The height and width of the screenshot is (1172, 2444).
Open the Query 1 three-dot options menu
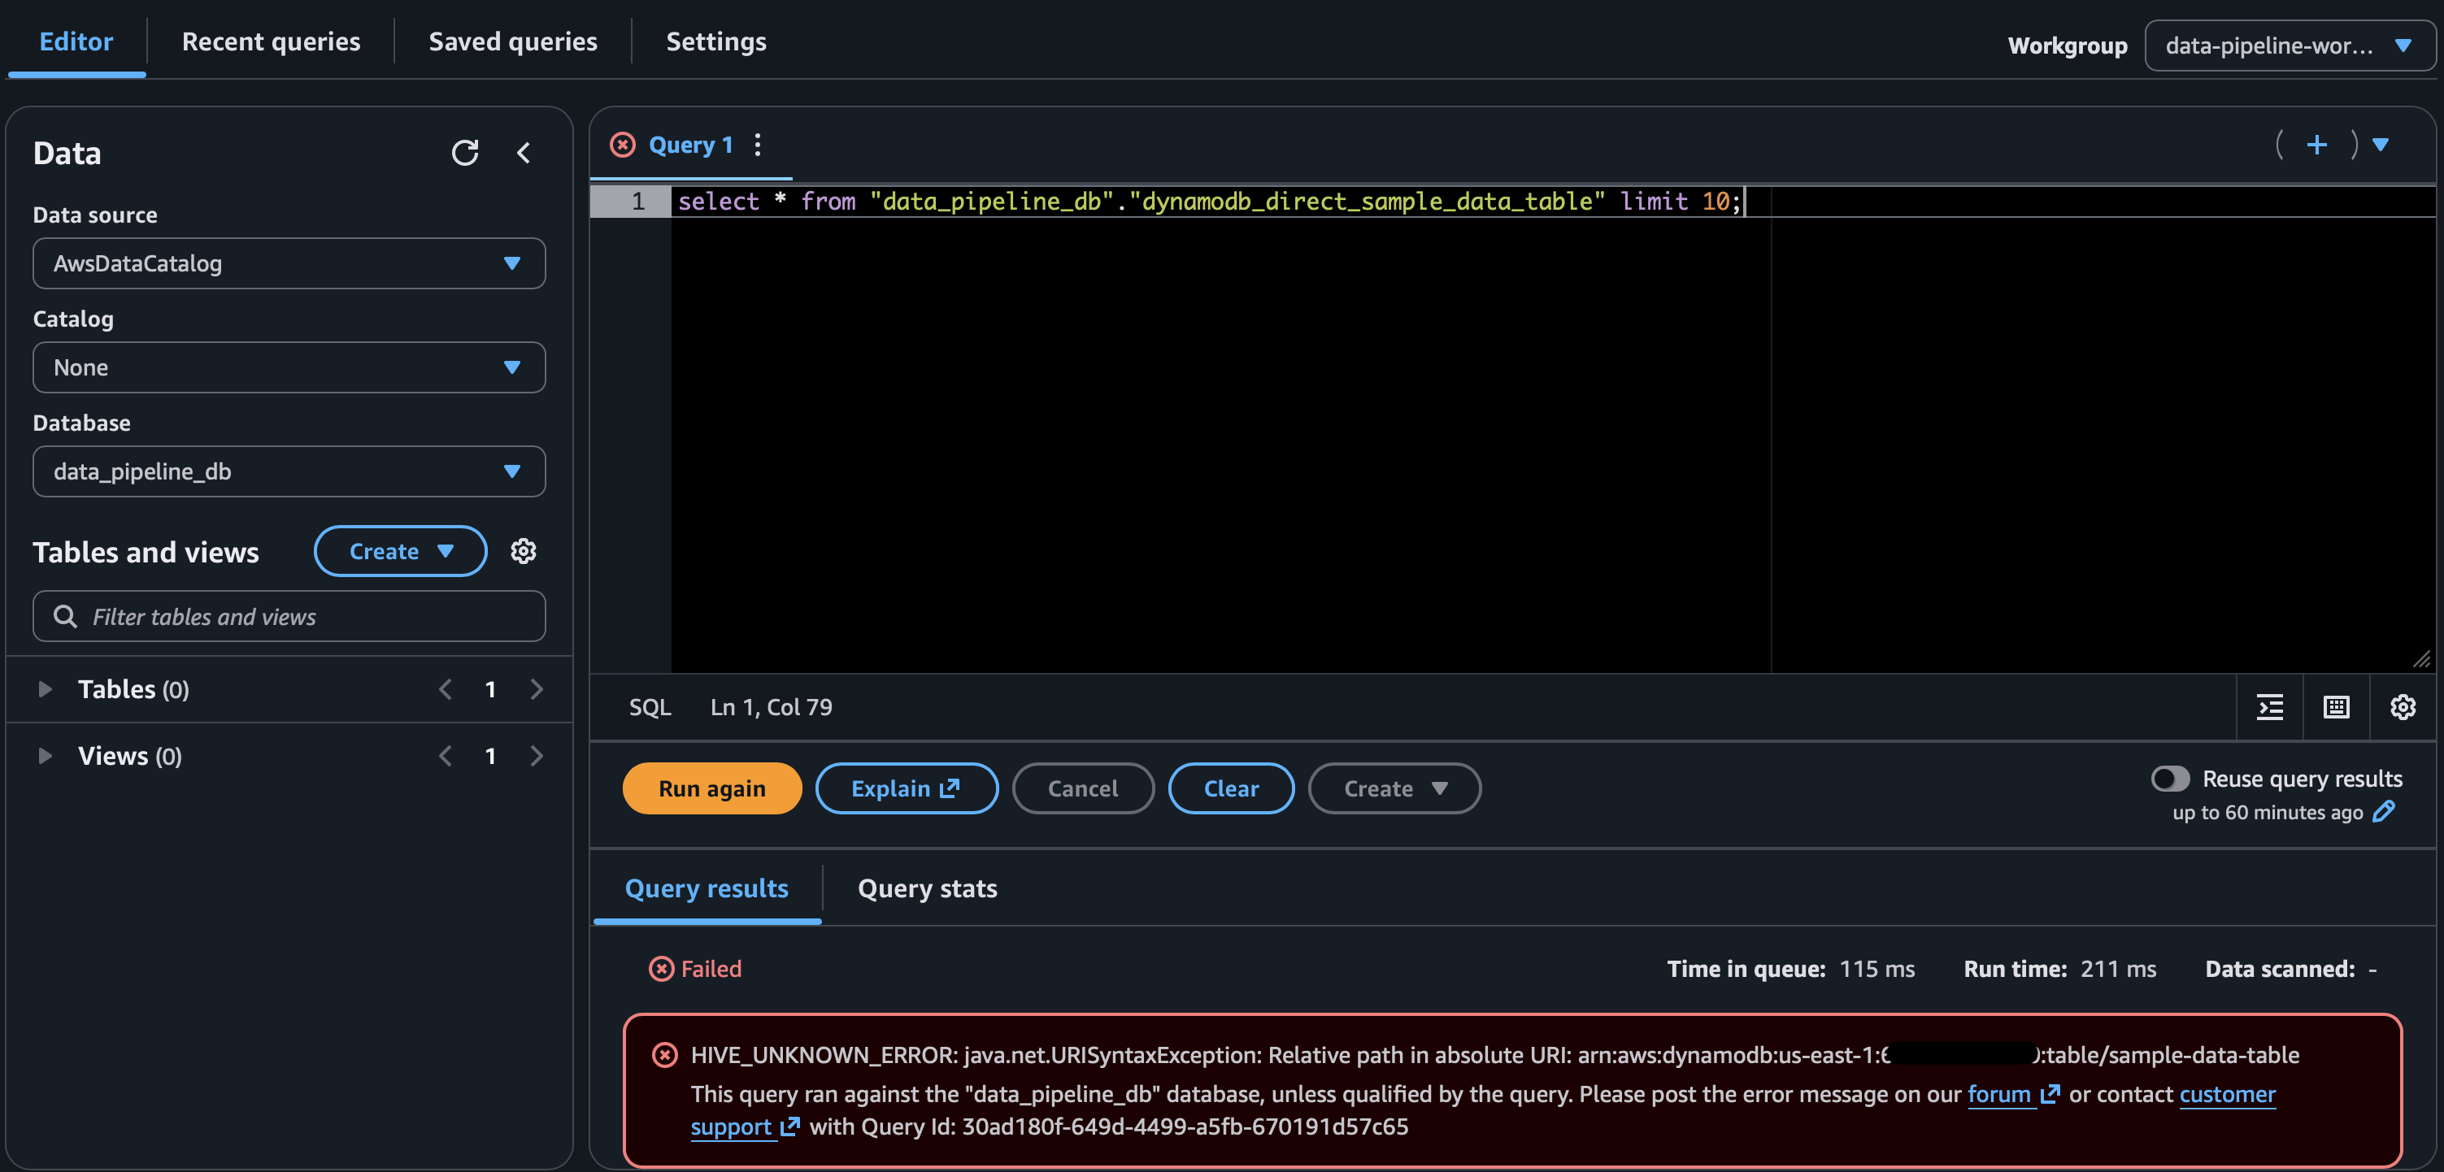point(757,144)
